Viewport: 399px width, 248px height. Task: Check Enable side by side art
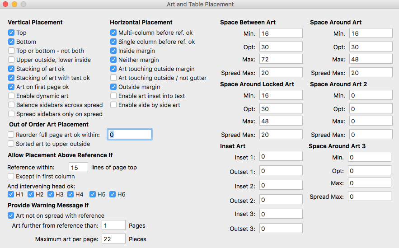click(113, 105)
